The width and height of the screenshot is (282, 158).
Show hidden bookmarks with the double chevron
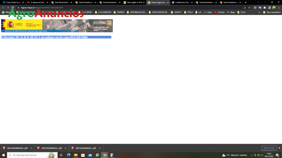(x=259, y=12)
